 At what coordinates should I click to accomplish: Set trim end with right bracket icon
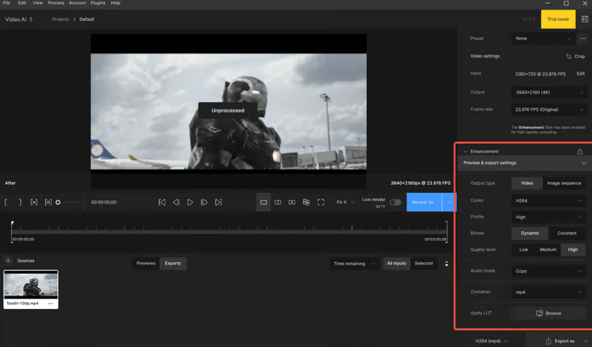point(19,202)
